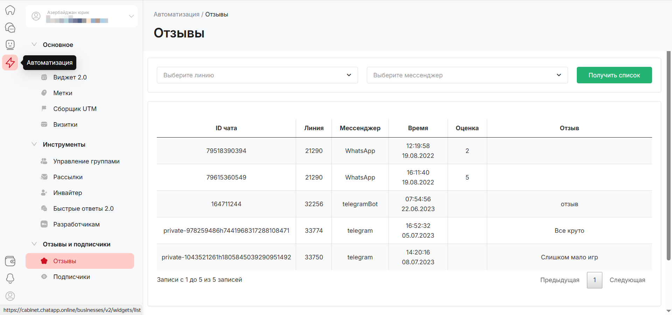Click the bot face icon in sidebar

tap(10, 45)
